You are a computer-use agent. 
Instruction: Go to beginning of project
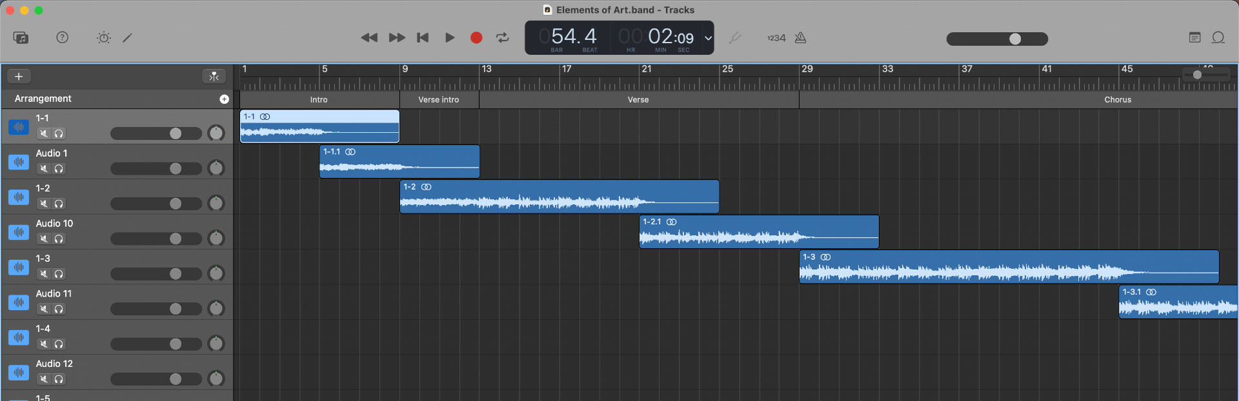point(423,38)
